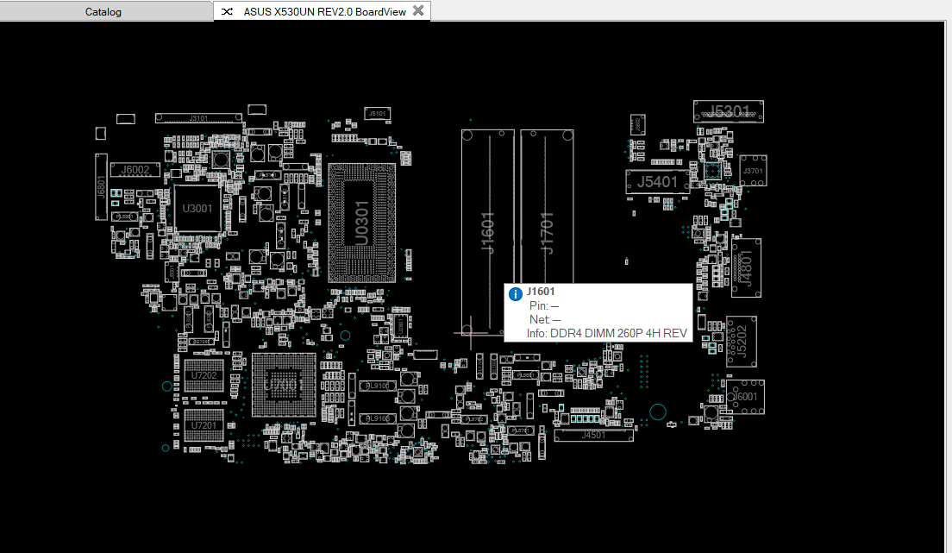Click the J6002 connector
The image size is (952, 553).
pyautogui.click(x=135, y=170)
